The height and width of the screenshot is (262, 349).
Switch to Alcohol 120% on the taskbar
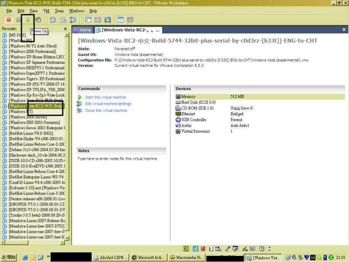[111, 257]
